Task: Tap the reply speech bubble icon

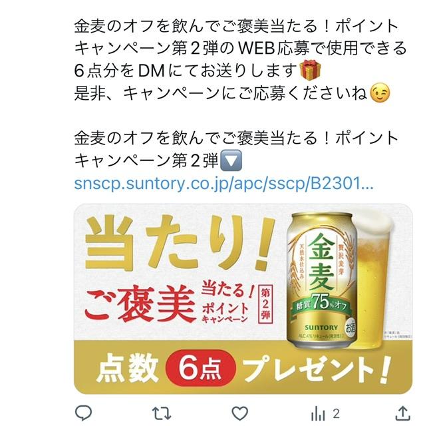Action: point(83,413)
